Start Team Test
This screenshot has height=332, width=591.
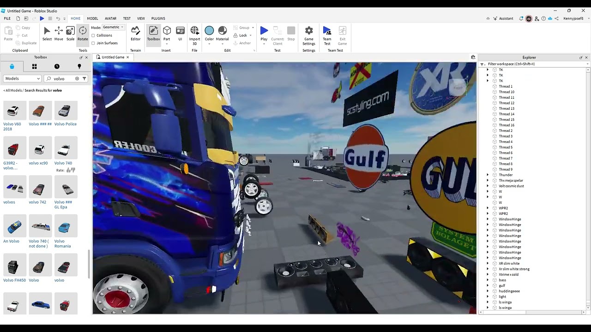coord(327,35)
